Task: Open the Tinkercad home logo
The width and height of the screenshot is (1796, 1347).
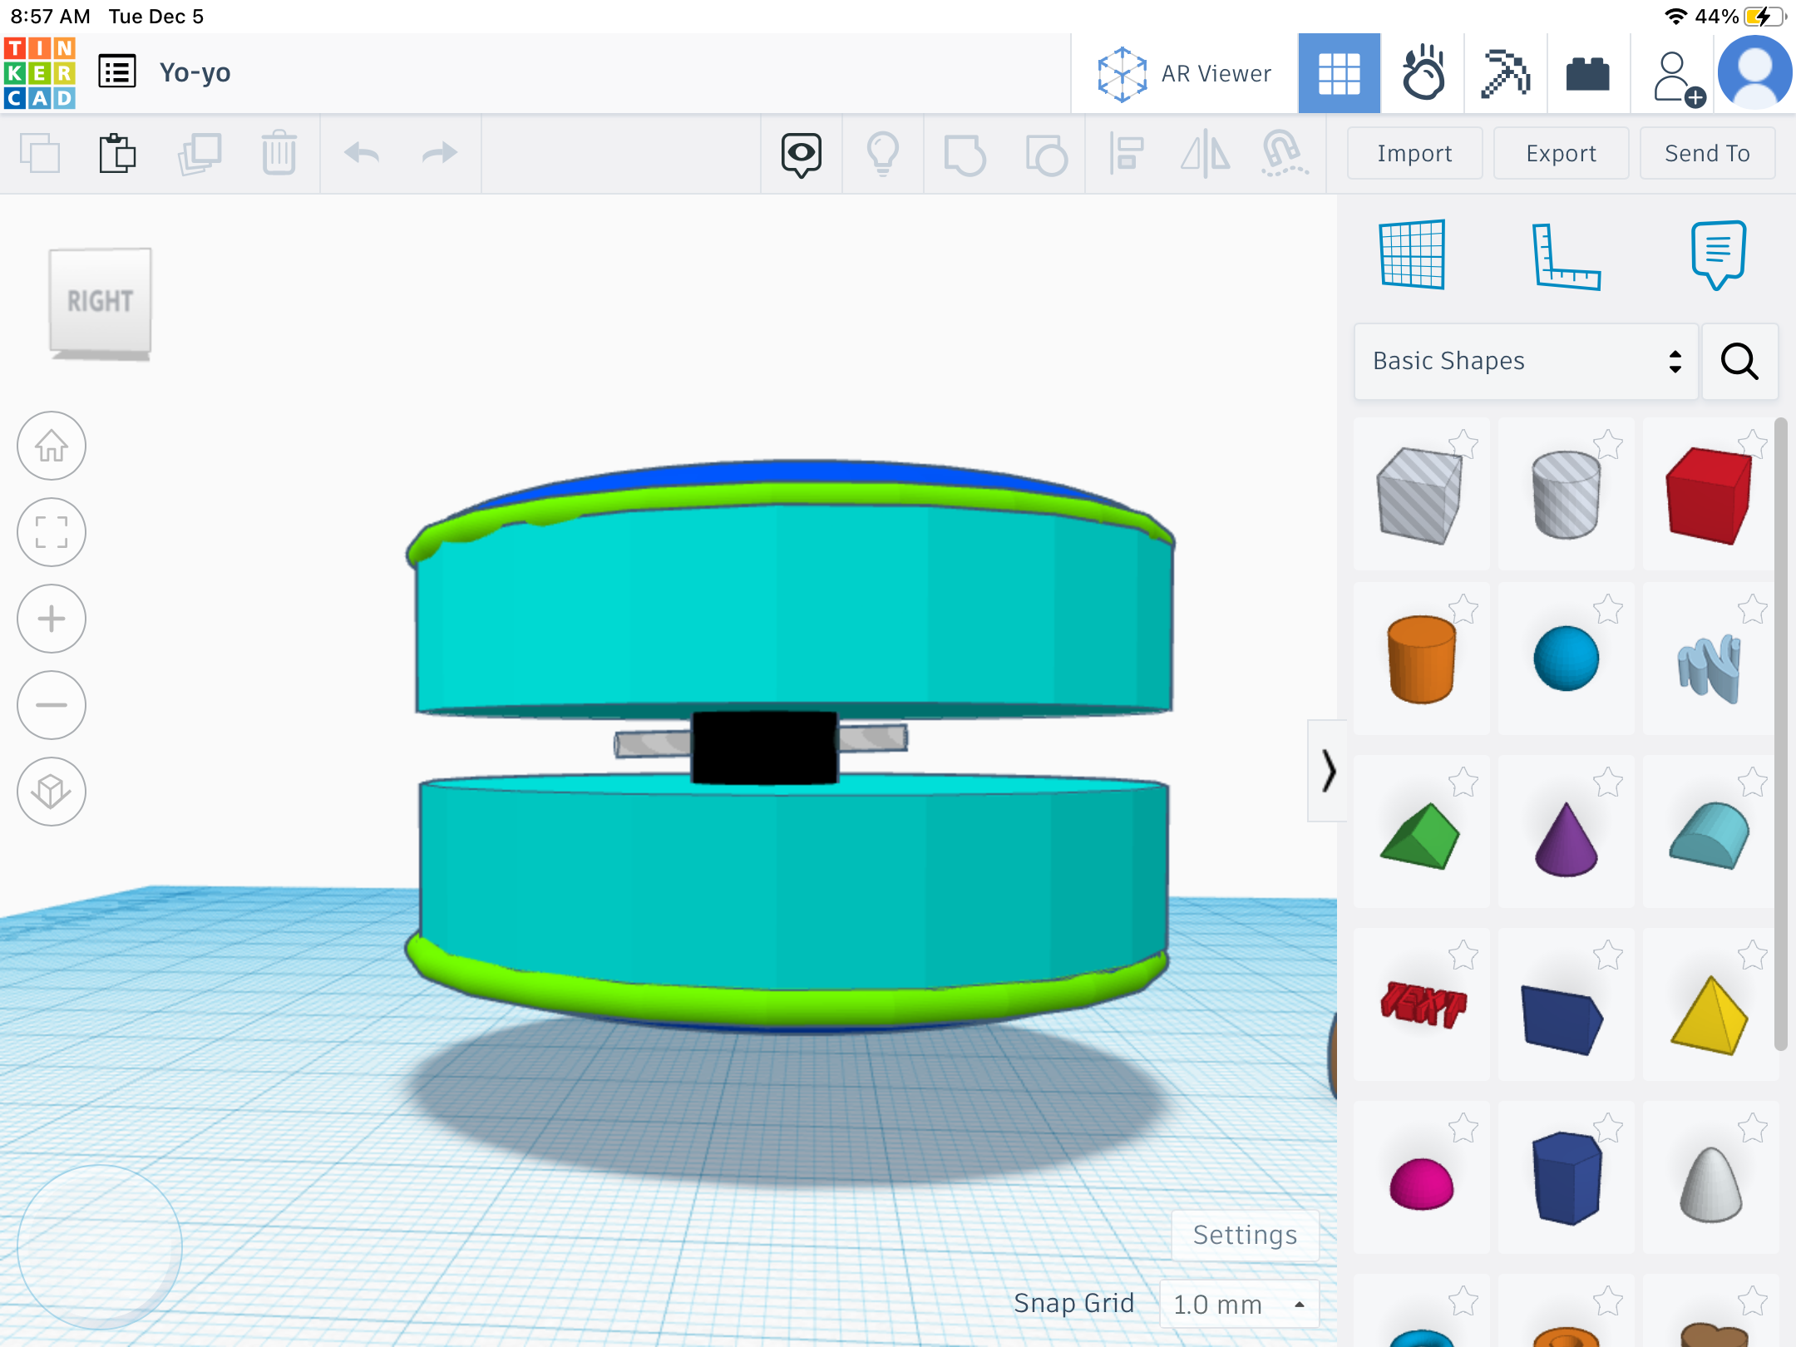Action: (39, 73)
